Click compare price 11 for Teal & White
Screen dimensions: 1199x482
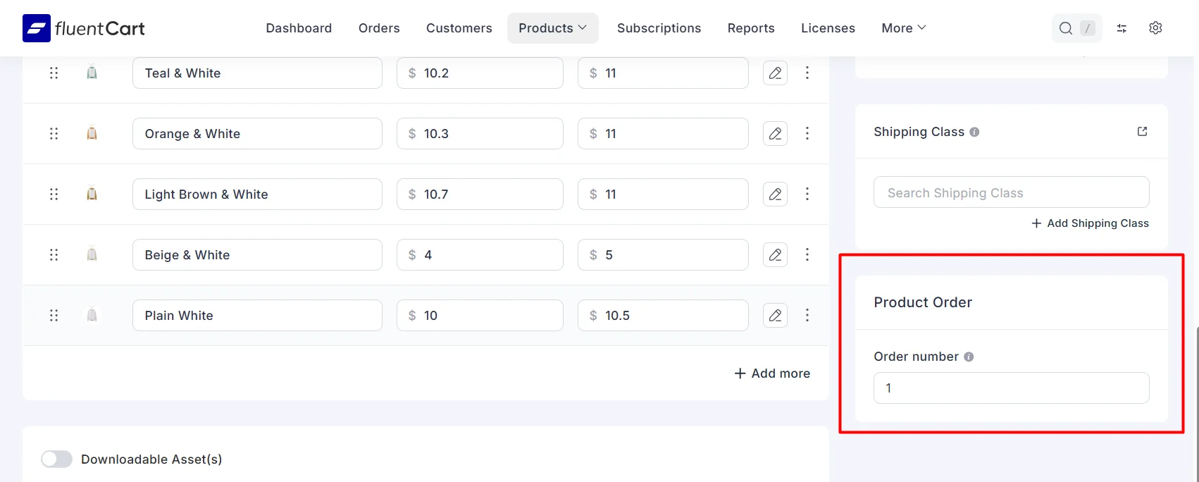point(663,73)
